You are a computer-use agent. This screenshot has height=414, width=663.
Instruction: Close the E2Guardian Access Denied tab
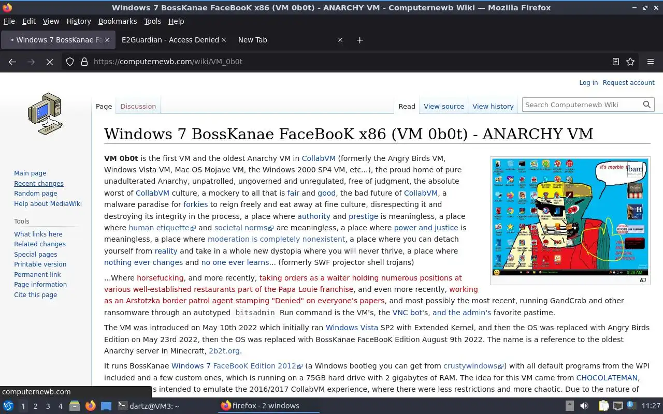click(224, 40)
